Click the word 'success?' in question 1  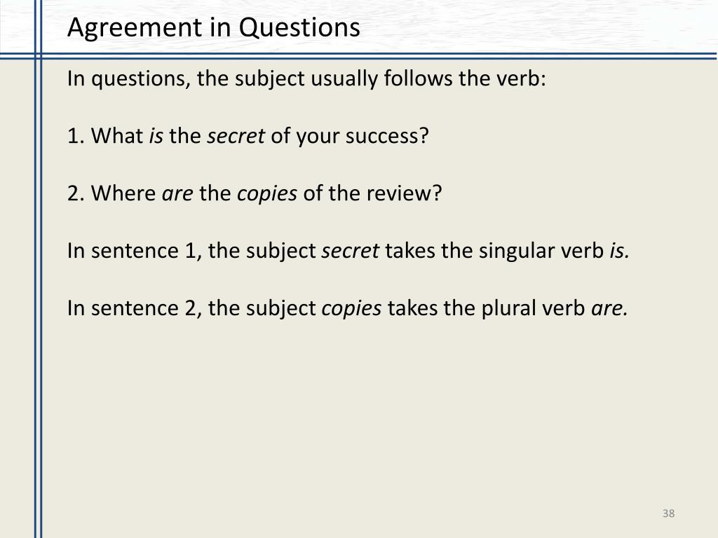click(387, 136)
